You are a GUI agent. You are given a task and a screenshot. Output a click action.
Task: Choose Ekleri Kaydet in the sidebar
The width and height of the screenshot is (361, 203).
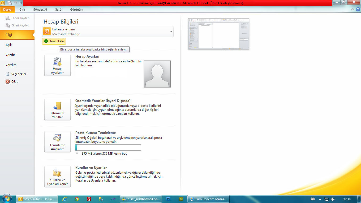[x=17, y=25]
